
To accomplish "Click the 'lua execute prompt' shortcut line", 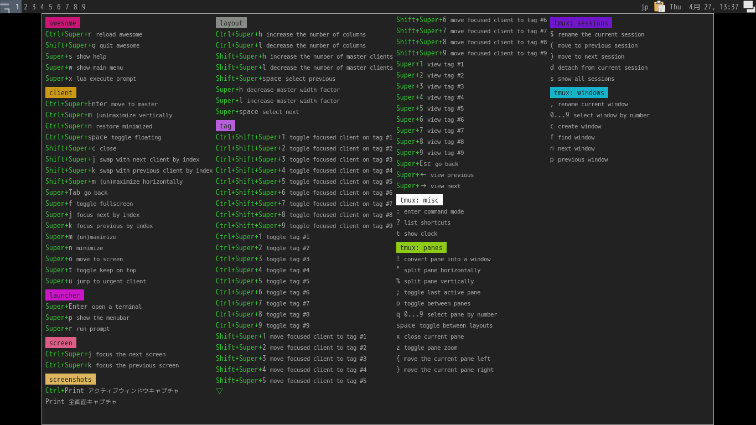I will coord(91,79).
